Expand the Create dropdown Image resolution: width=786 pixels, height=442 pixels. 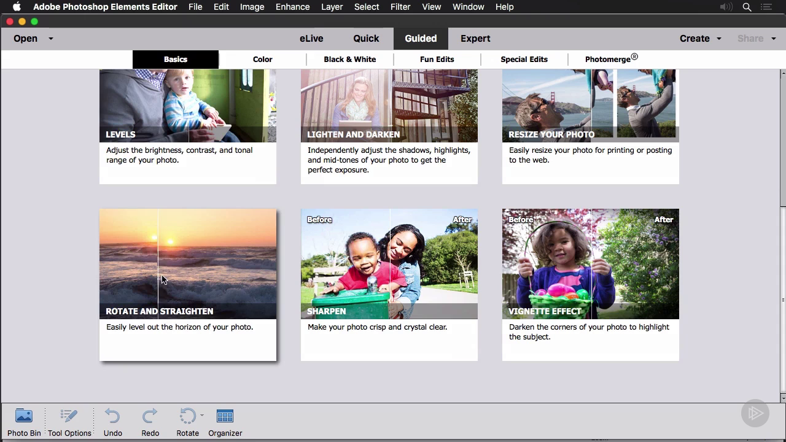coord(701,38)
